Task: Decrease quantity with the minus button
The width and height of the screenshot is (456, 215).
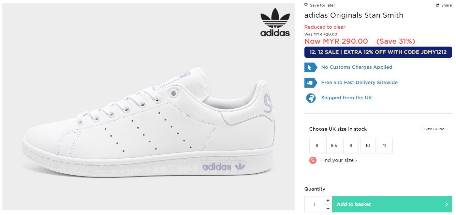Action: click(328, 208)
